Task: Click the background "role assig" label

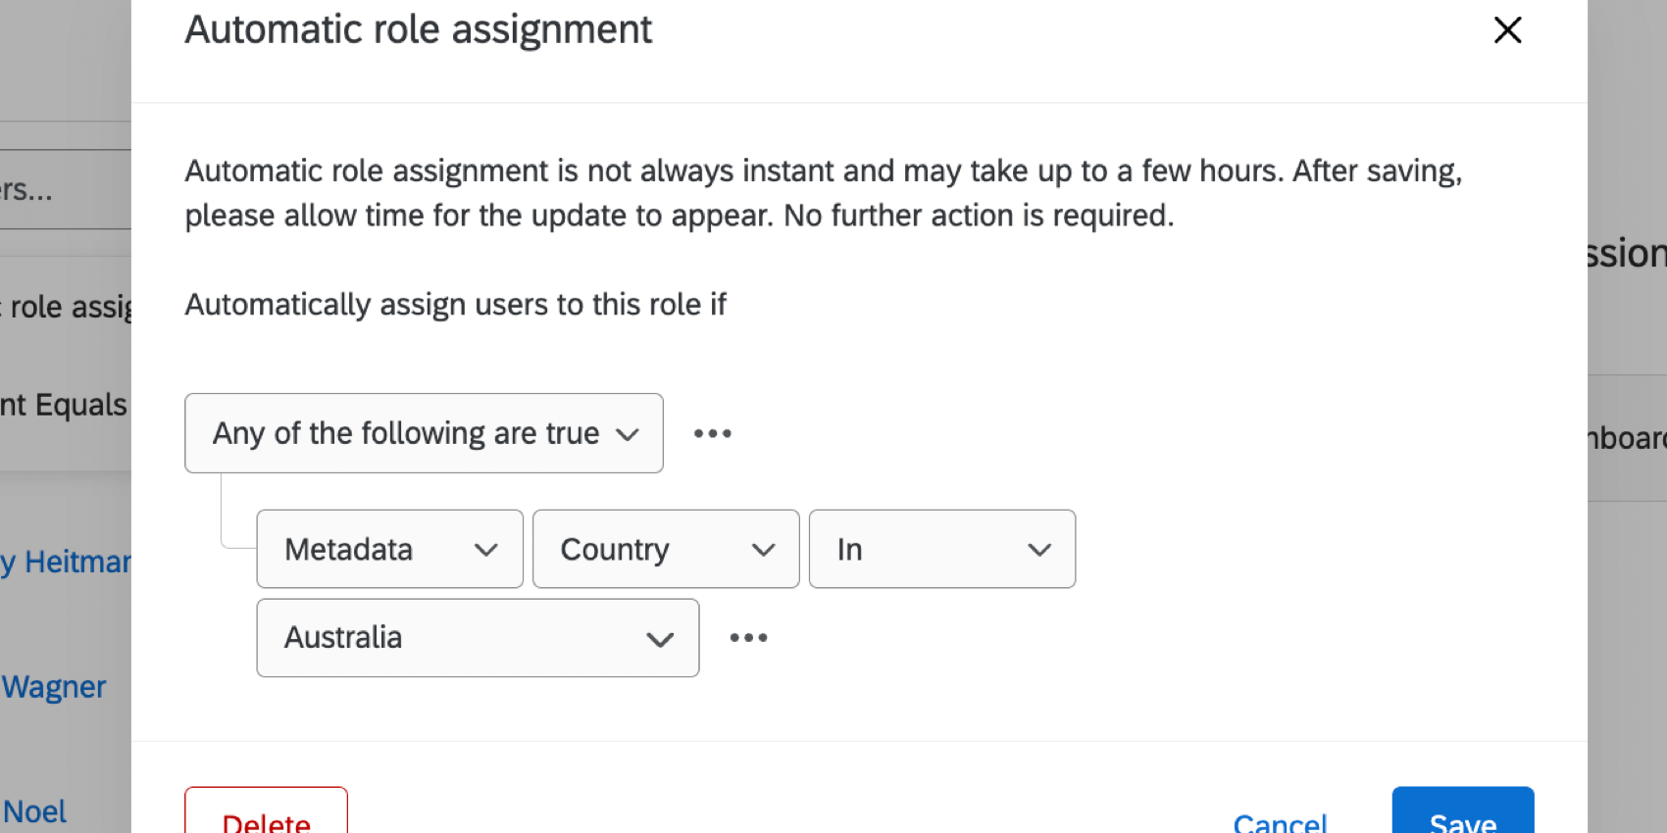Action: 69,307
